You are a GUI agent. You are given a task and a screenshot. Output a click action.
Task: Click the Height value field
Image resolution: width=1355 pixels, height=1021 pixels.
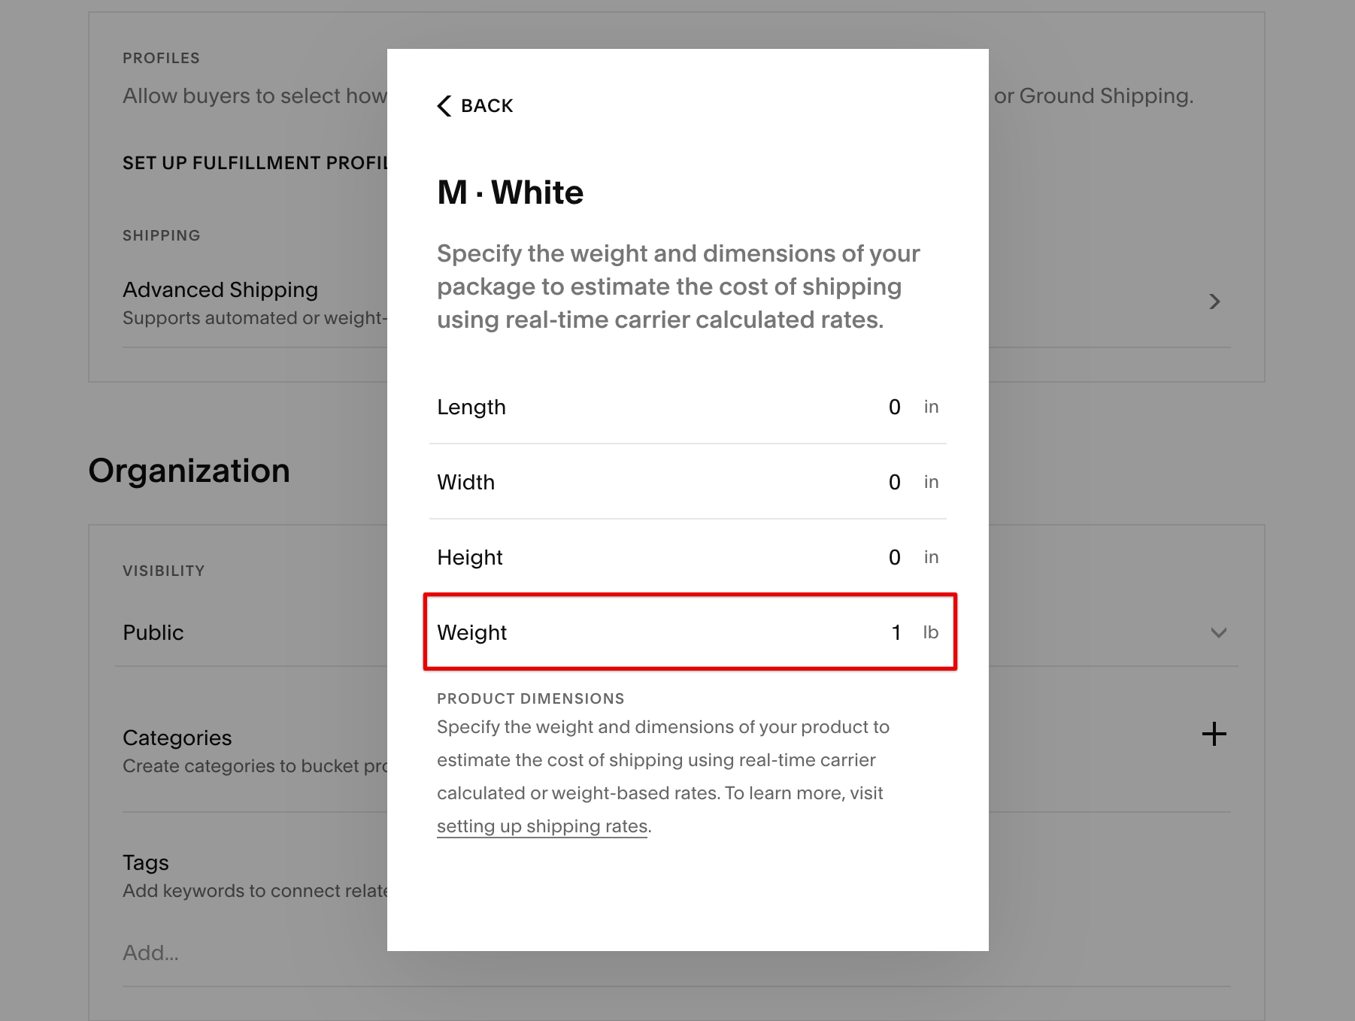[894, 557]
